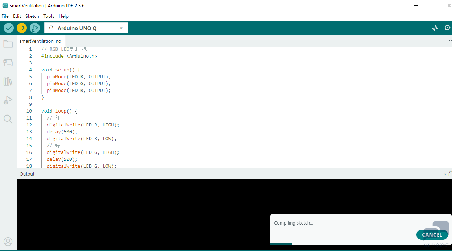Click the Compiling sketch notification text
This screenshot has height=251, width=452.
(x=294, y=223)
